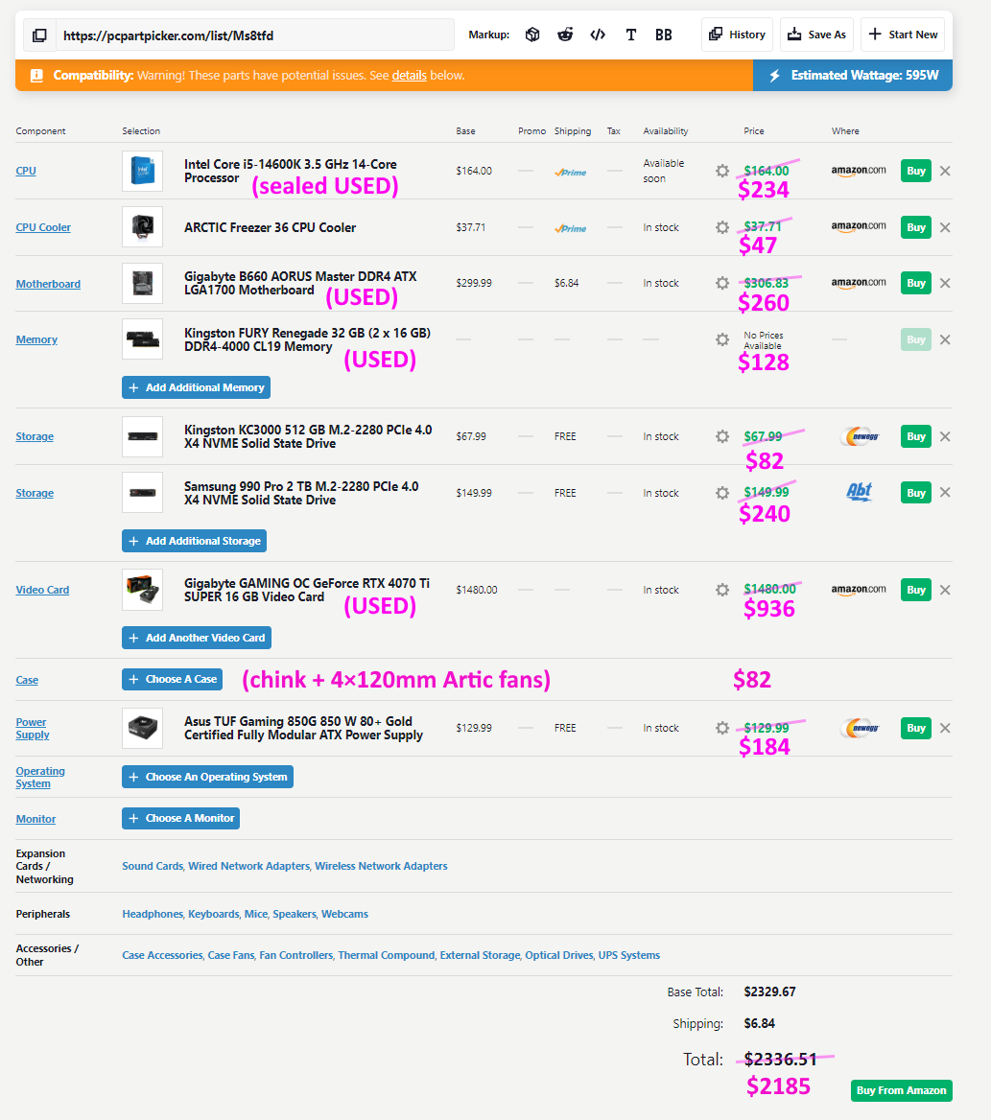The height and width of the screenshot is (1120, 991).
Task: Select BB code markup icon
Action: pyautogui.click(x=664, y=35)
